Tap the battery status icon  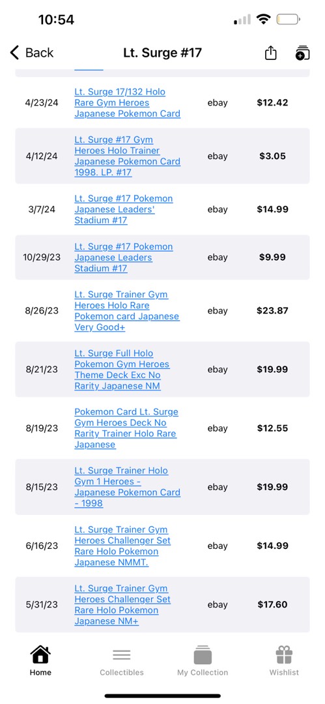pos(288,20)
